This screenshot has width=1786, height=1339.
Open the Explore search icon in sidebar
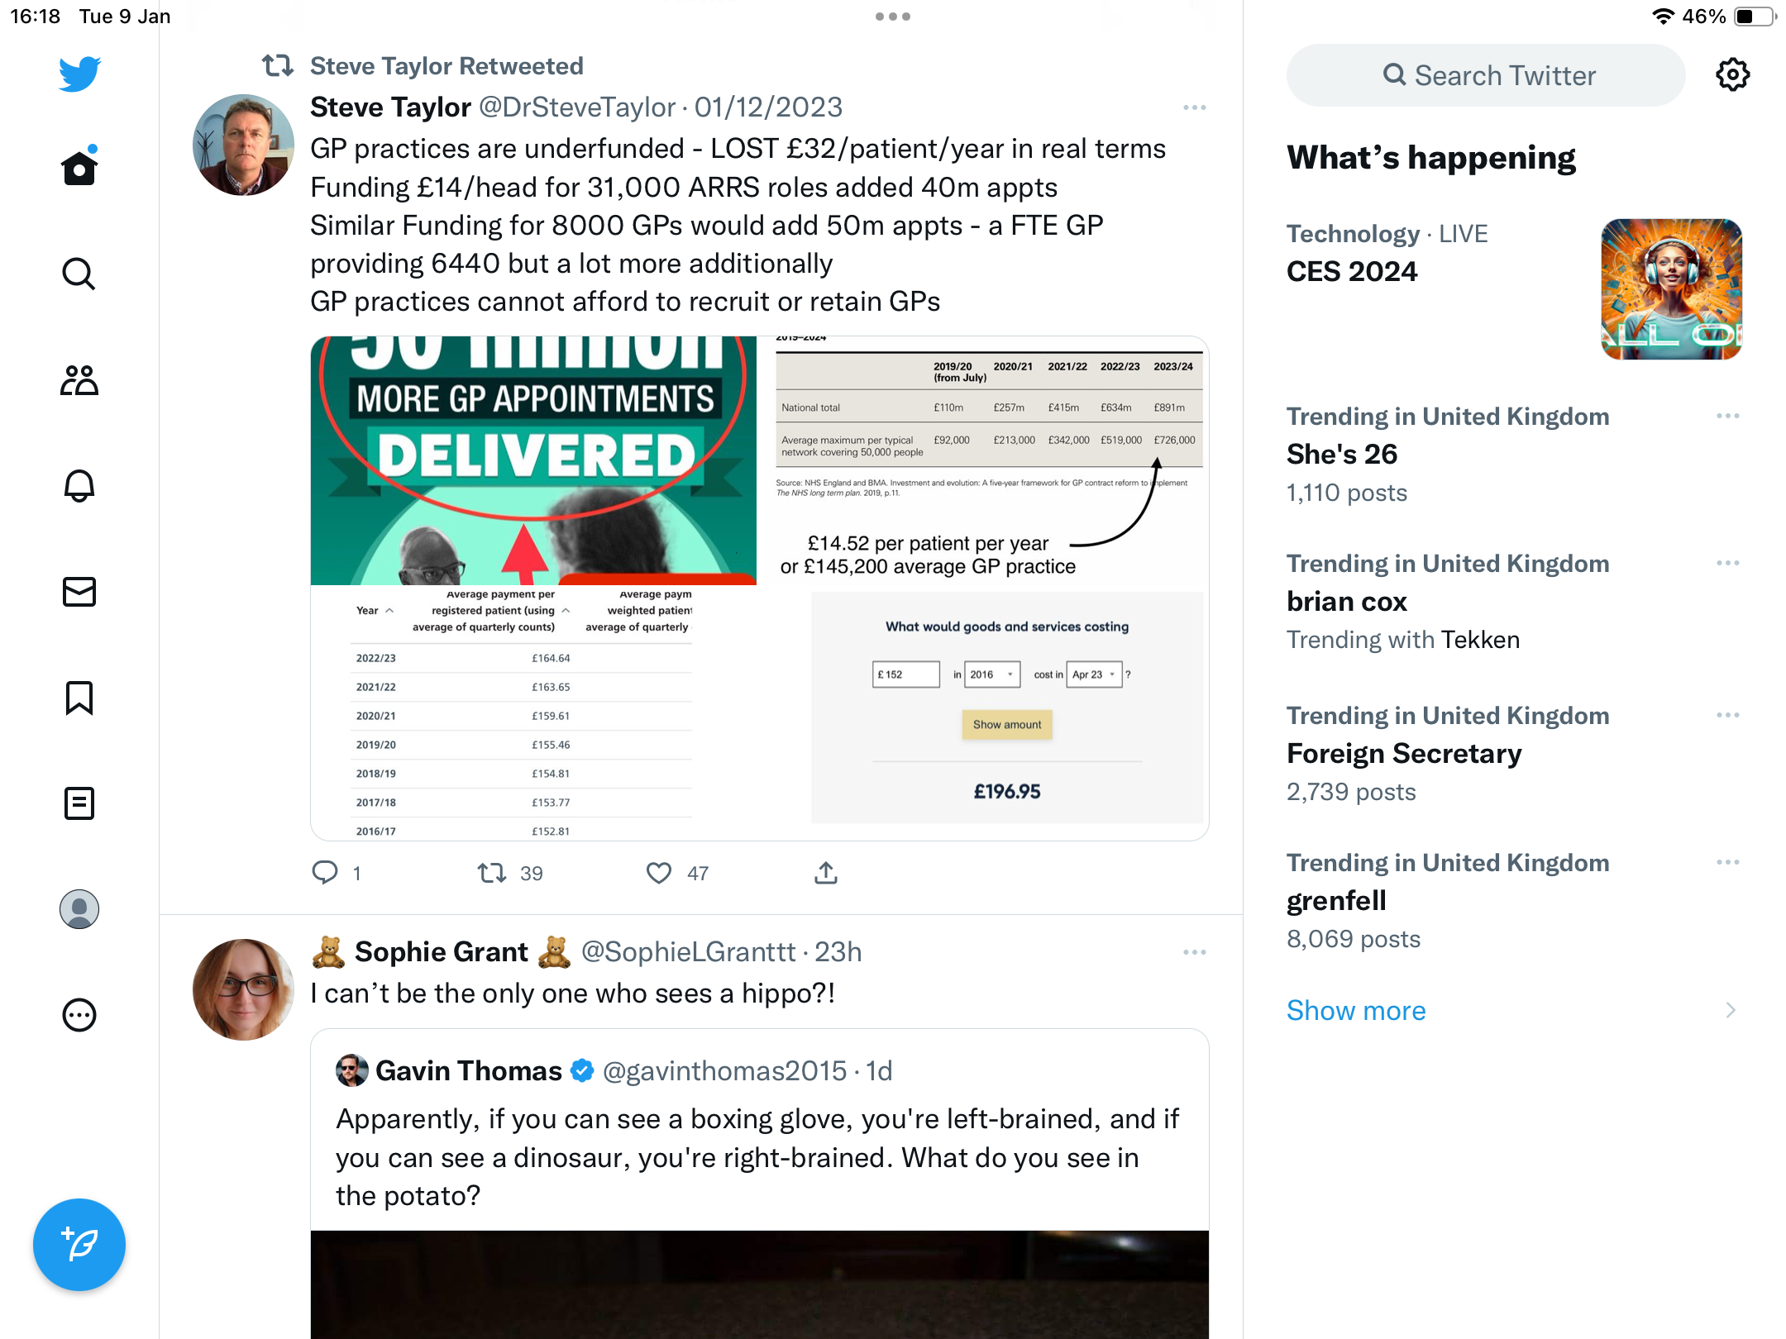click(79, 274)
